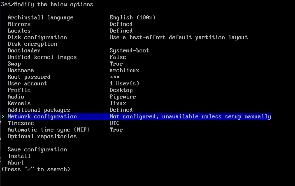Click the best-effort default partition layout text
295x186 pixels.
pyautogui.click(x=179, y=38)
